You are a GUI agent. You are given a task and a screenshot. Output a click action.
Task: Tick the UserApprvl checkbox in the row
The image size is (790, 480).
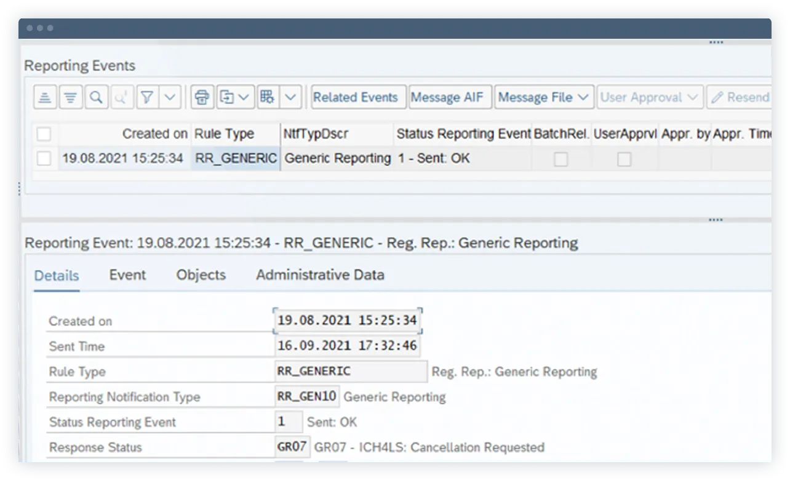click(624, 159)
